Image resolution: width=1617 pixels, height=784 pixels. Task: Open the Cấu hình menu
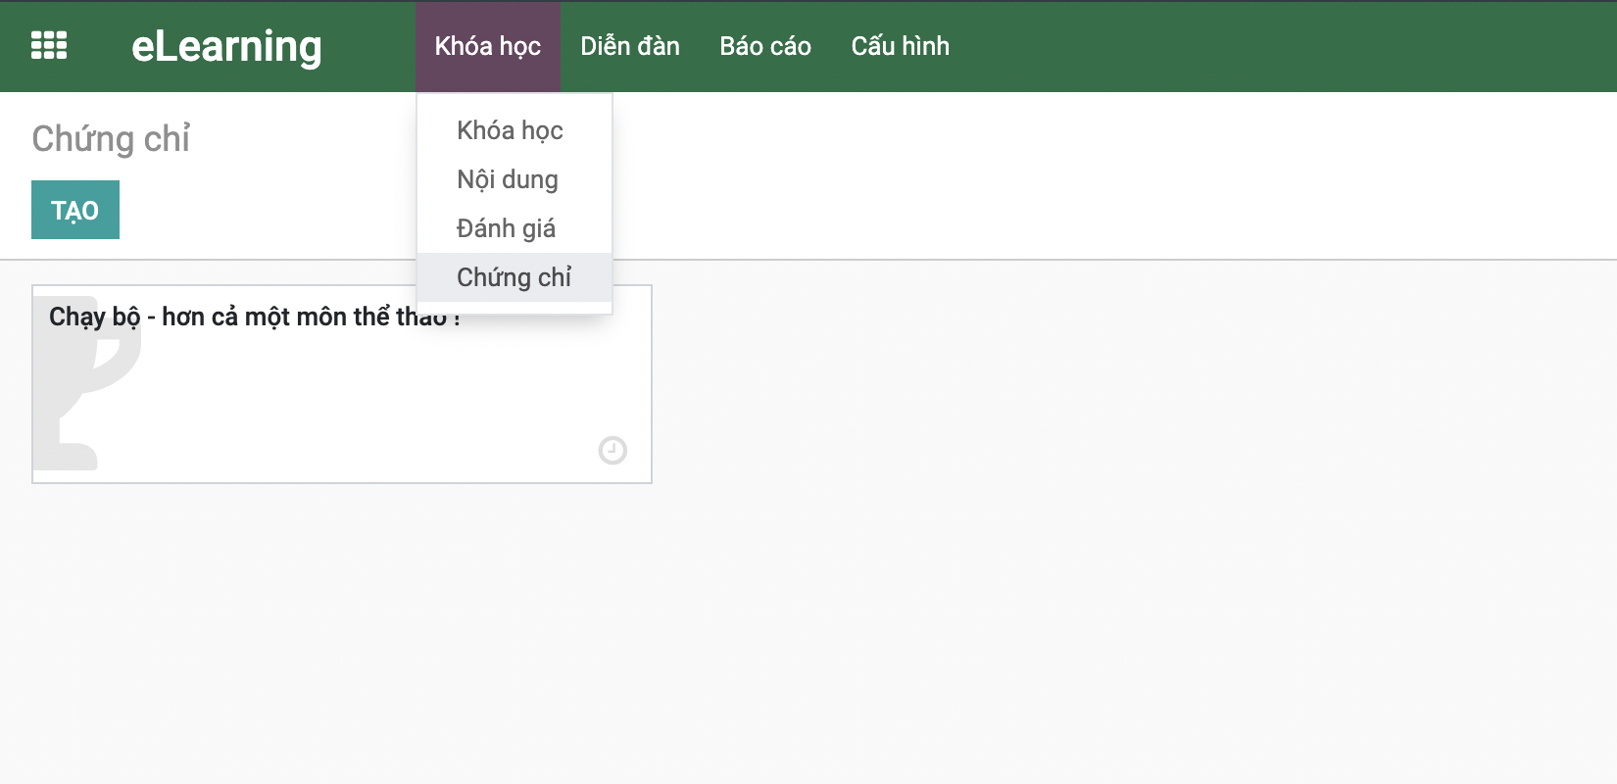pyautogui.click(x=900, y=46)
